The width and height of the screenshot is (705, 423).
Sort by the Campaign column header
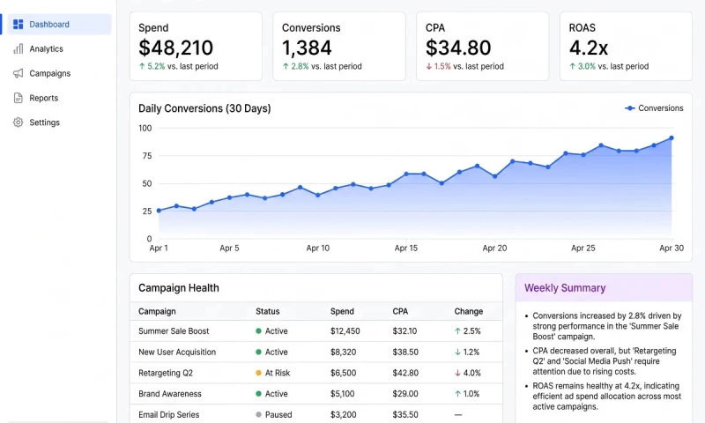157,311
